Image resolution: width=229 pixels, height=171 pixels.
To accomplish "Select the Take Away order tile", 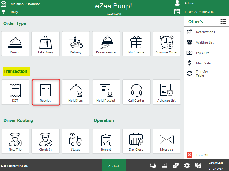I will pos(45,44).
